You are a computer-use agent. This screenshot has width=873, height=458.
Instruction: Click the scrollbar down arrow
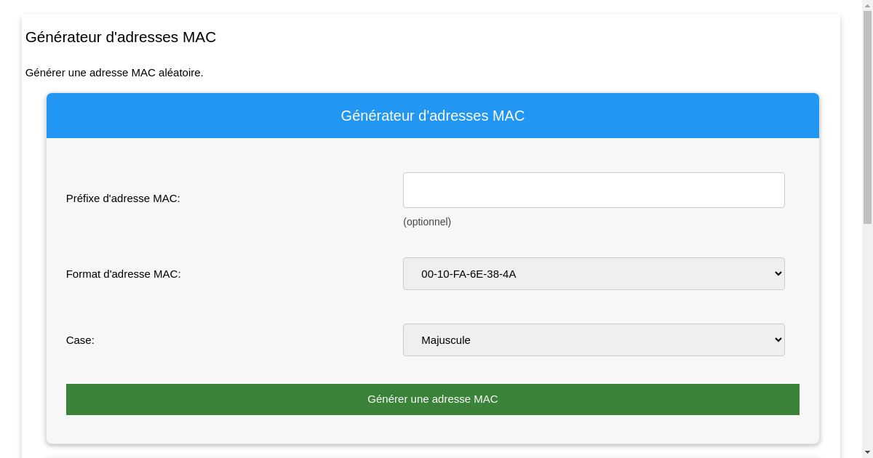[x=868, y=452]
